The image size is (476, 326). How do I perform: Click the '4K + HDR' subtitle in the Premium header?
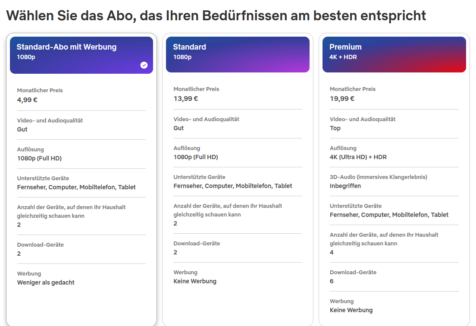pos(343,57)
